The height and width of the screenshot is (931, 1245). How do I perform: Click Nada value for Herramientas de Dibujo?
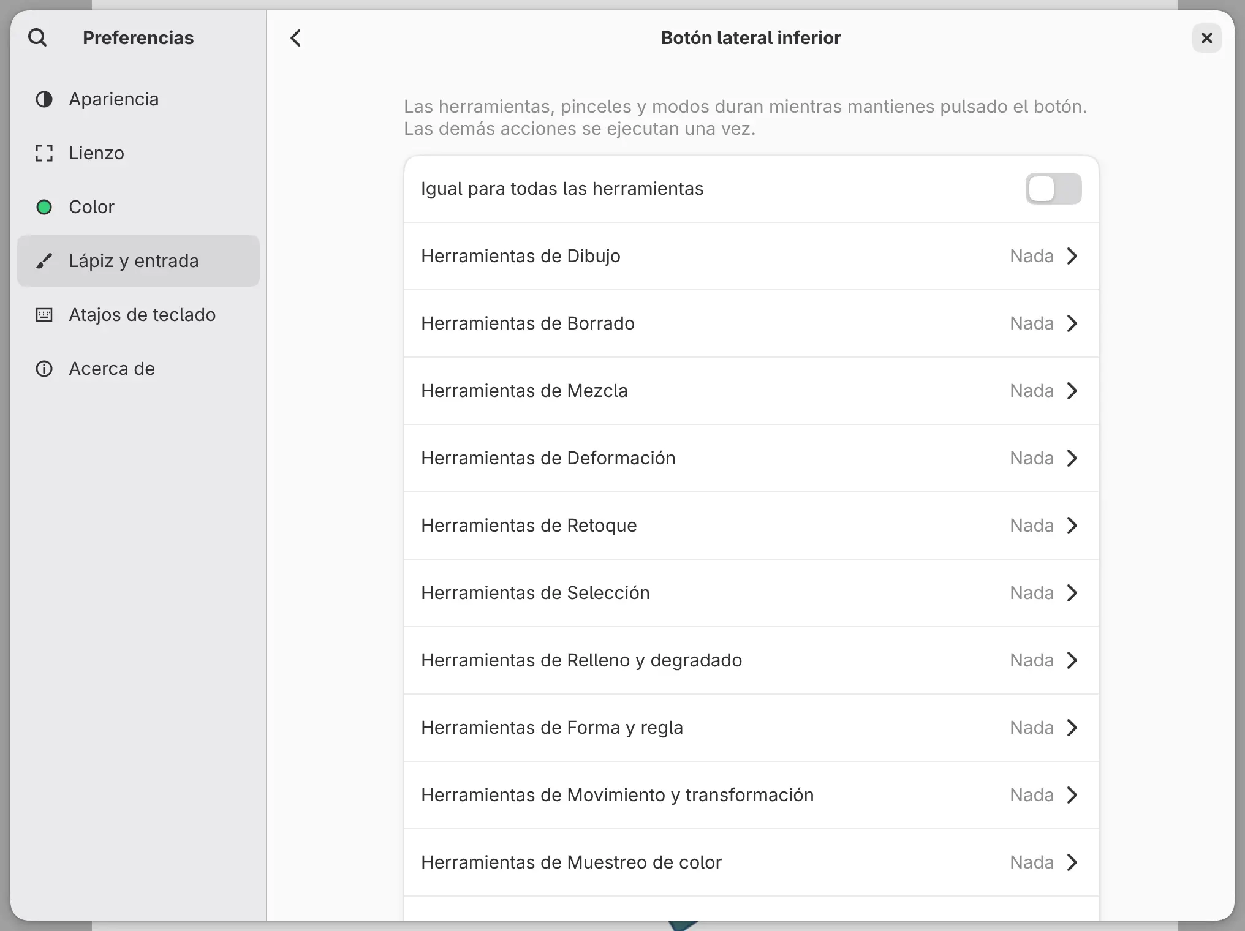pyautogui.click(x=1032, y=256)
